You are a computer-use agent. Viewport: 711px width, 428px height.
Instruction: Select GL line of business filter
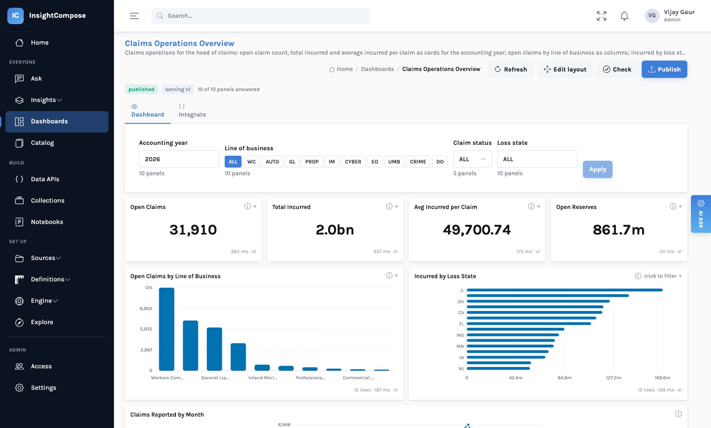tap(293, 162)
